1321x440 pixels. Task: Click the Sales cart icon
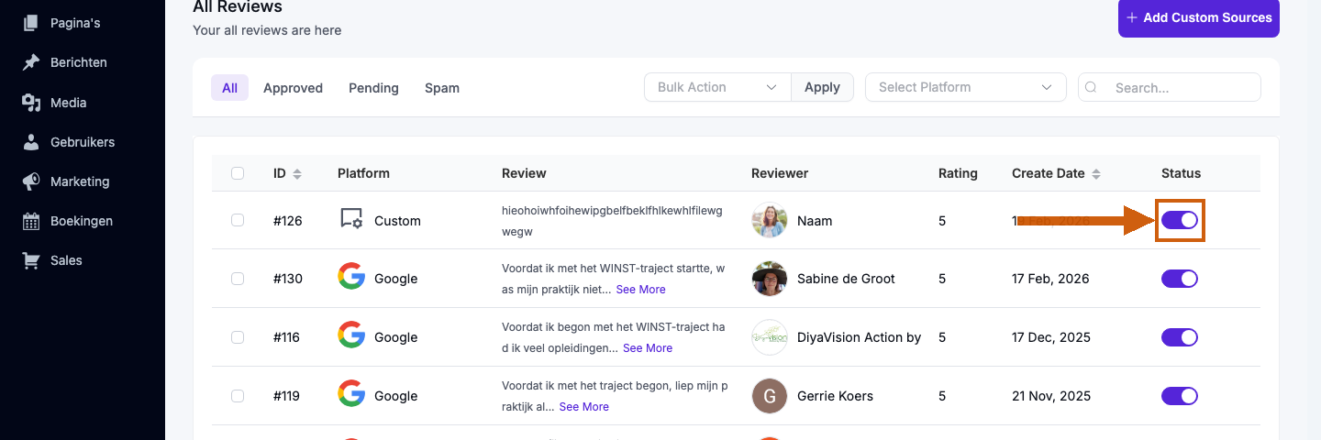coord(31,260)
